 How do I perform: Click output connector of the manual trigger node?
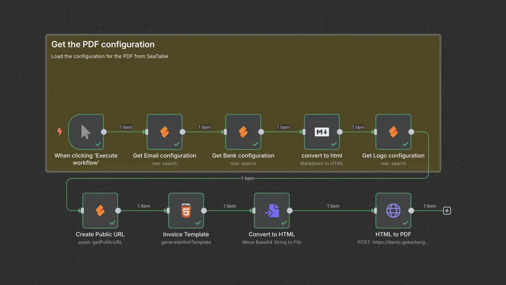(x=104, y=132)
